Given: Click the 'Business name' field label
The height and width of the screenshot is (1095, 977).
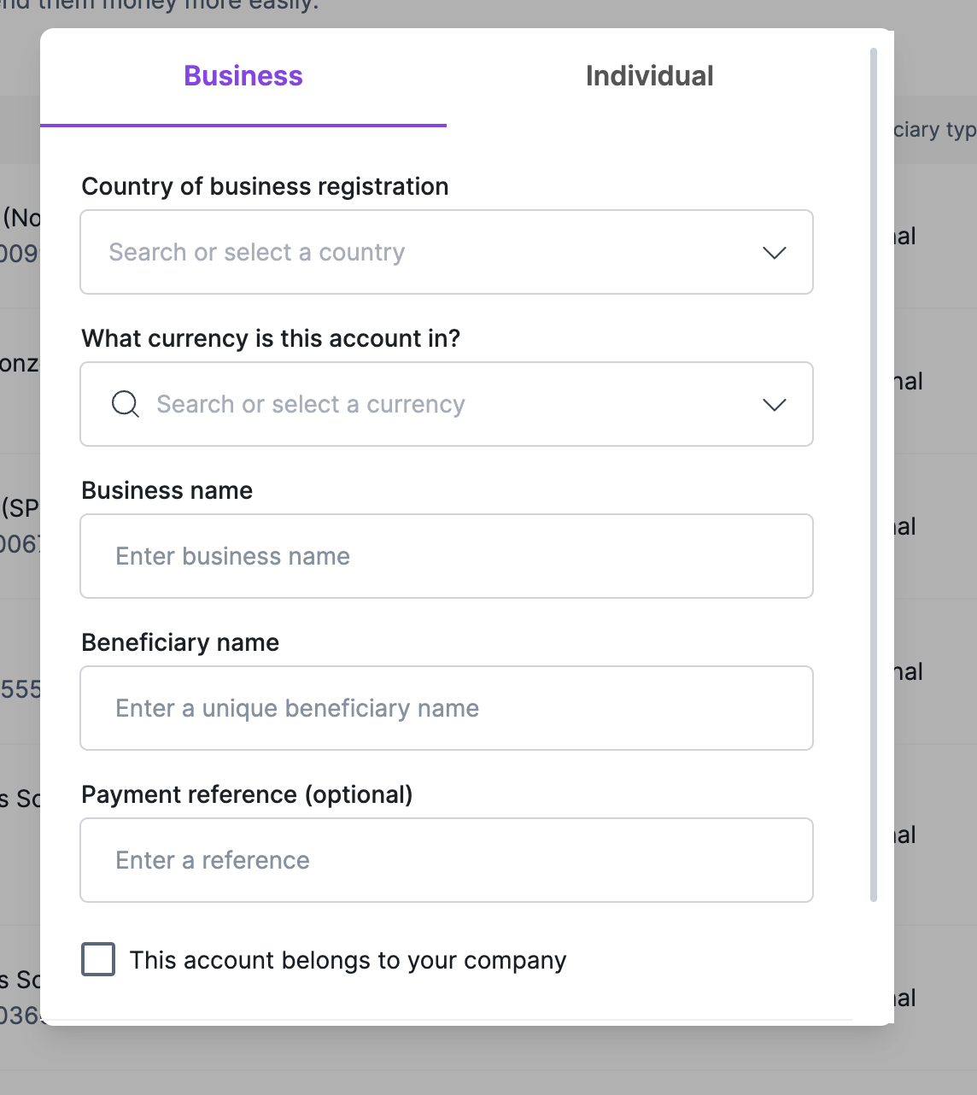Looking at the screenshot, I should coord(167,490).
